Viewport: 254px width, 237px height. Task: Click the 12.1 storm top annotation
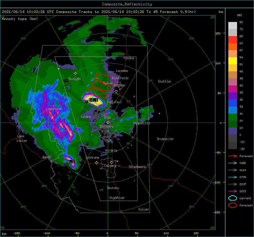93,100
